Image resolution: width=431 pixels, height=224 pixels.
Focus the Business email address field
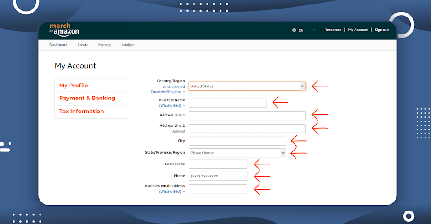218,189
